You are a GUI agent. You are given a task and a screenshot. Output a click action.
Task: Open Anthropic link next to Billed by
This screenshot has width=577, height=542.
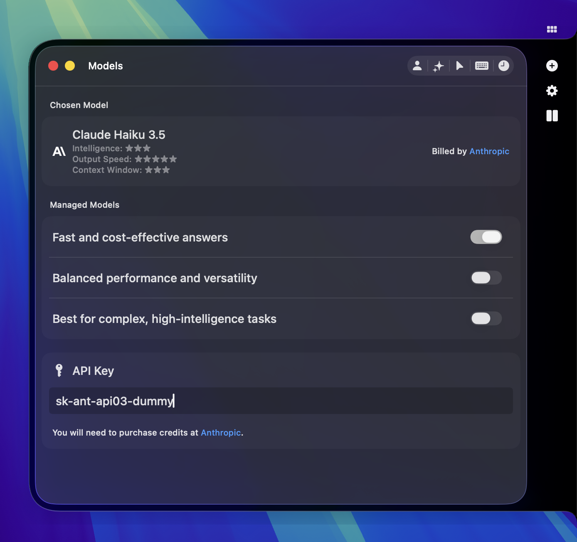tap(489, 151)
